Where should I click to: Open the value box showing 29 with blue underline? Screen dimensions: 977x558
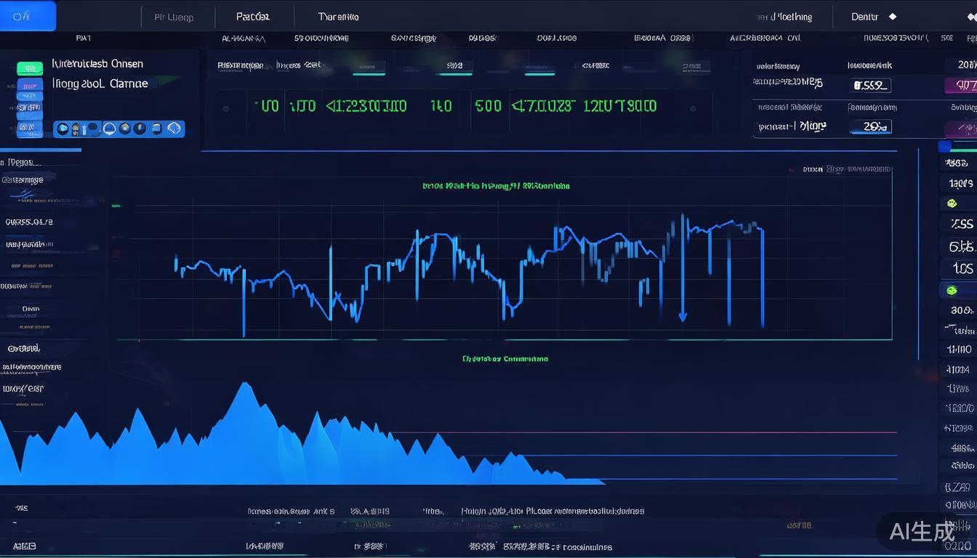point(872,126)
